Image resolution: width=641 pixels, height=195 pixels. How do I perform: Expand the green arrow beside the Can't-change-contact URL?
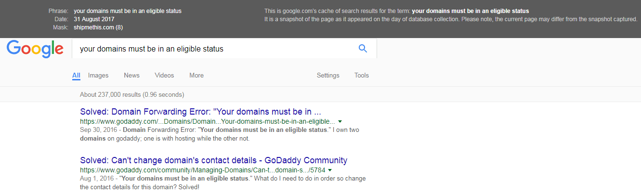(330, 170)
